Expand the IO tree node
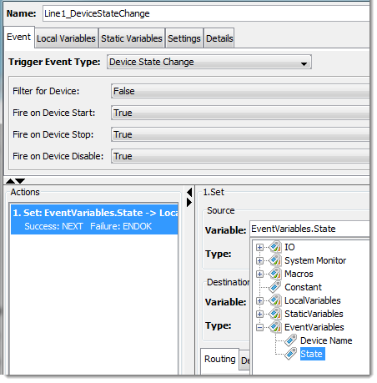 click(x=259, y=247)
